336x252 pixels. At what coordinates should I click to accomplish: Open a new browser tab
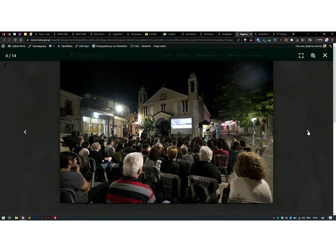(293, 34)
